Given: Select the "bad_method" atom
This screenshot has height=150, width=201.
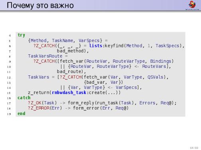Looking at the screenshot, I should [70, 51].
